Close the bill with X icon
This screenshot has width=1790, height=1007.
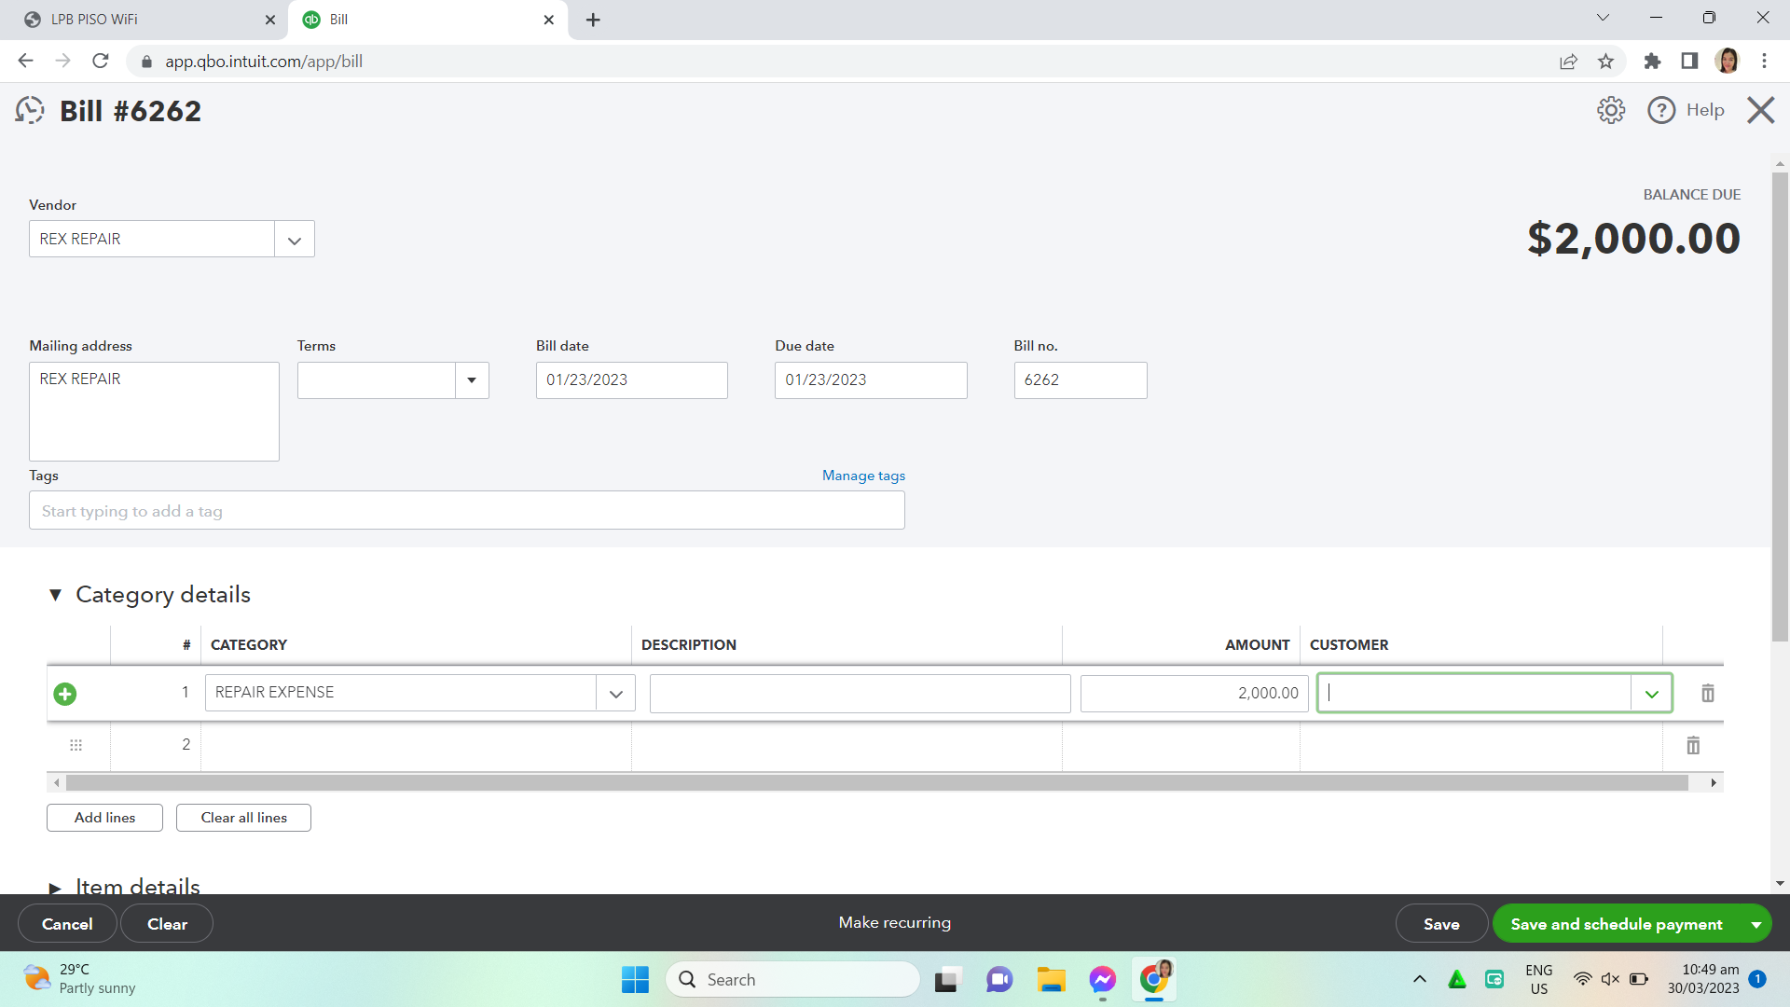click(x=1760, y=110)
